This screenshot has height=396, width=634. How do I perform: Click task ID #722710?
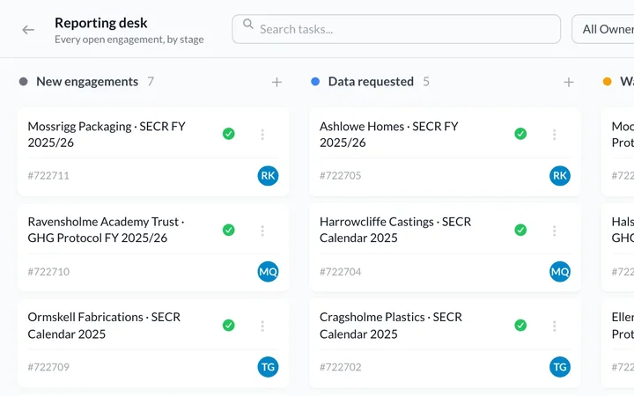coord(48,272)
